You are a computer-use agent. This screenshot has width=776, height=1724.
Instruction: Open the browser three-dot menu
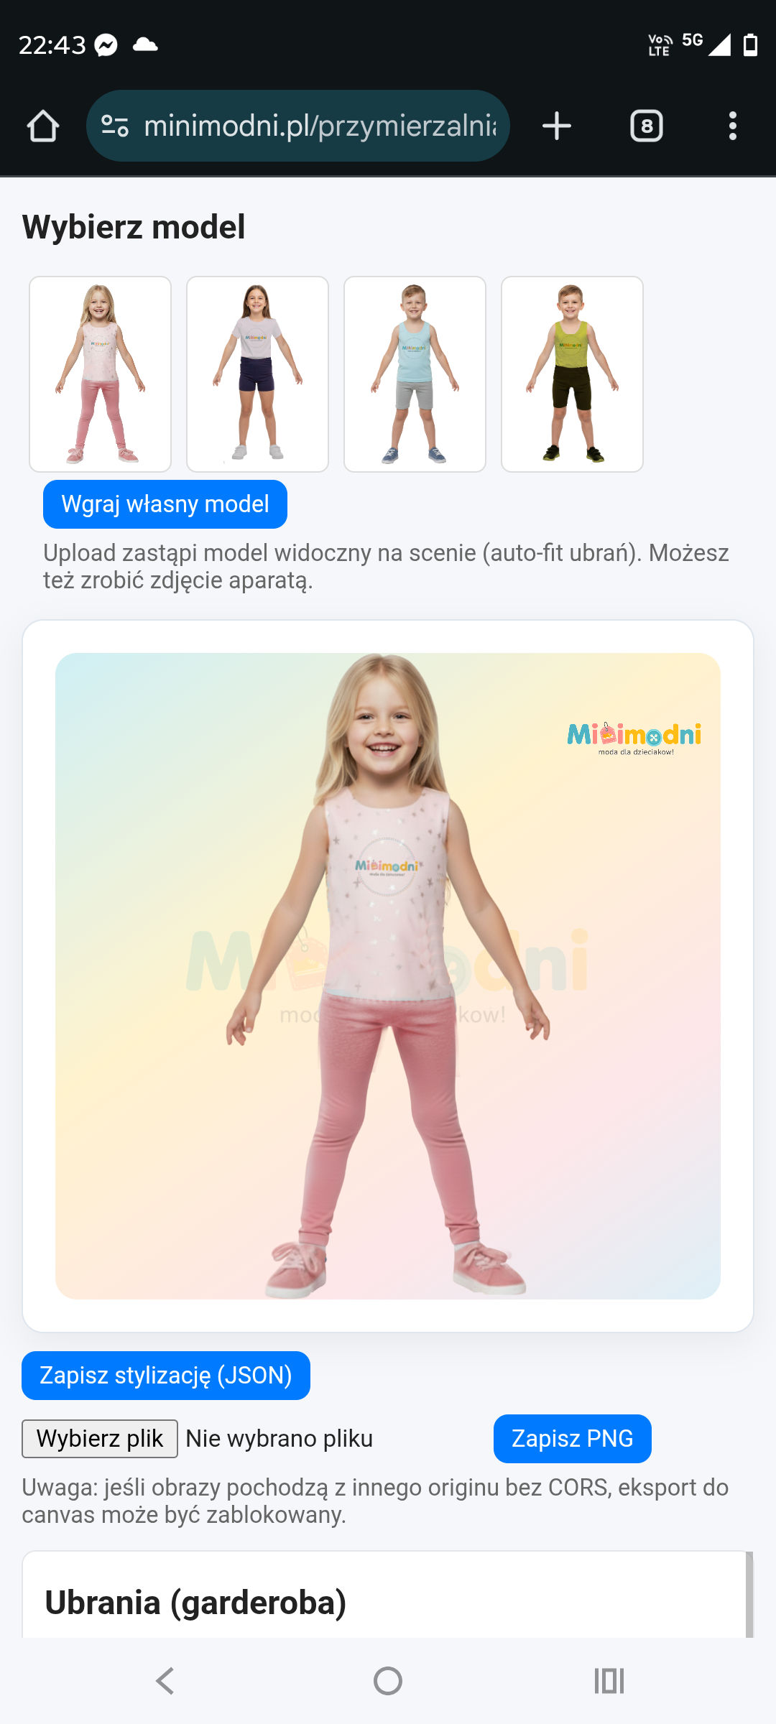tap(733, 126)
